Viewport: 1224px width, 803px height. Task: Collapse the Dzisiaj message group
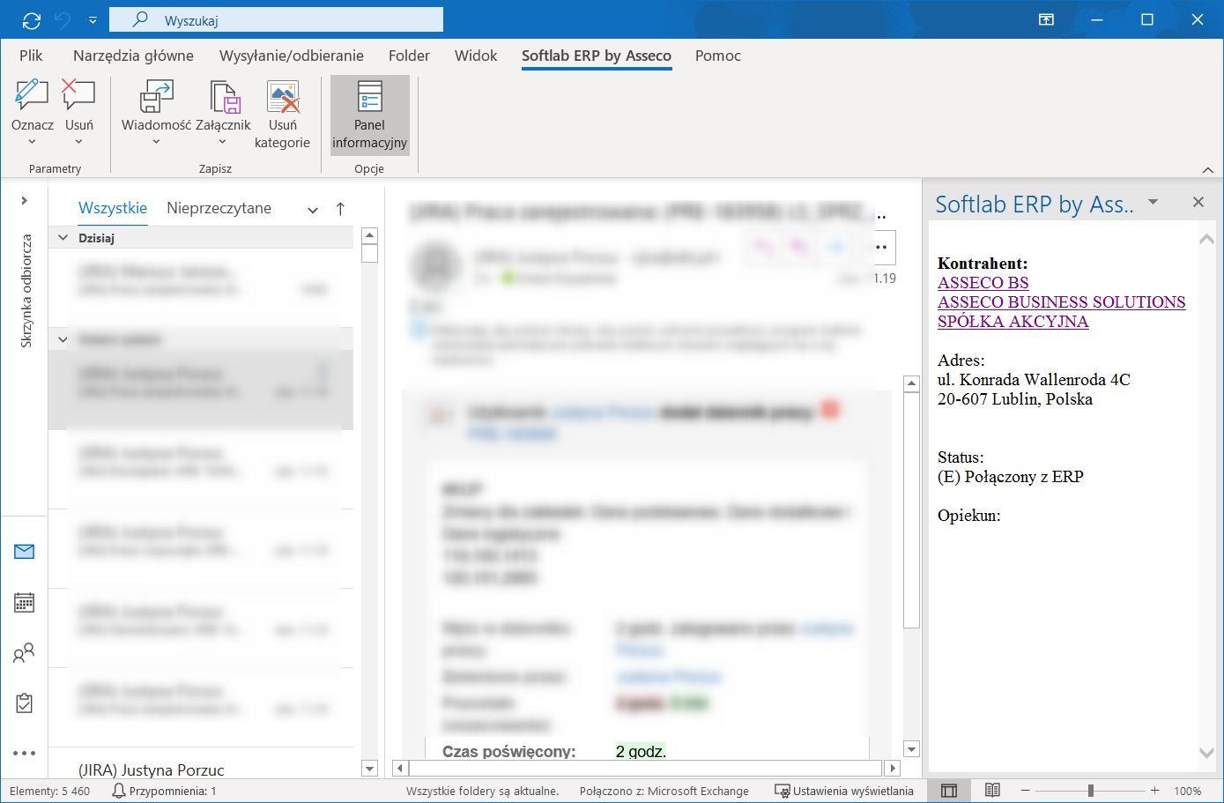tap(63, 238)
